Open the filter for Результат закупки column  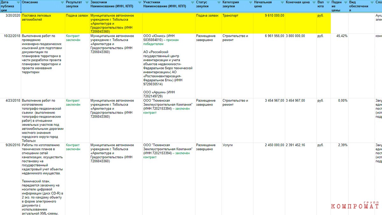(x=87, y=2)
